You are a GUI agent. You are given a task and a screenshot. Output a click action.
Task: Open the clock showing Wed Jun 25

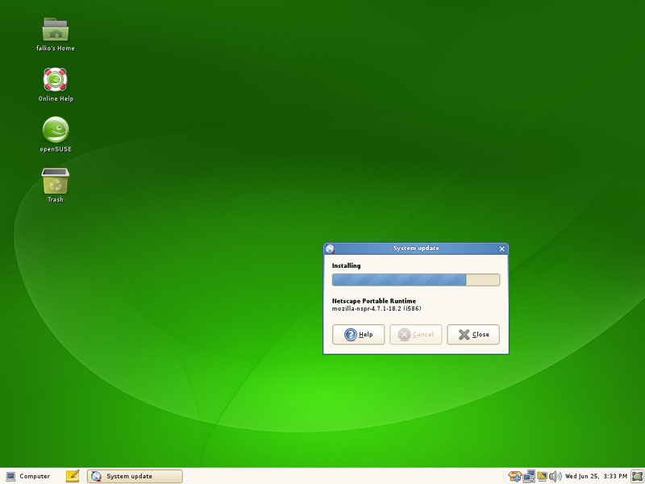click(x=596, y=476)
